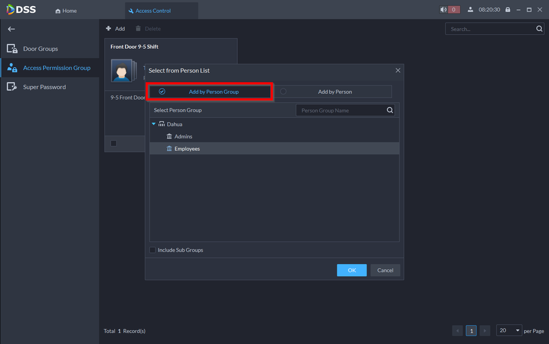Open the 20 per Page dropdown
Viewport: 549px width, 344px height.
509,331
